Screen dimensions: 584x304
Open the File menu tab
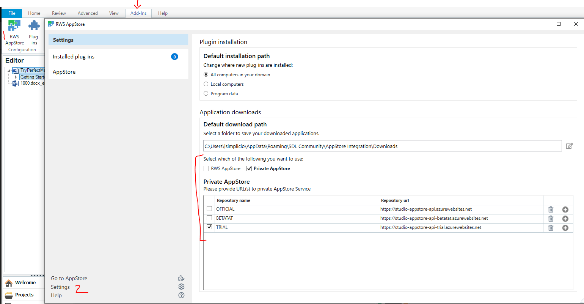click(12, 13)
